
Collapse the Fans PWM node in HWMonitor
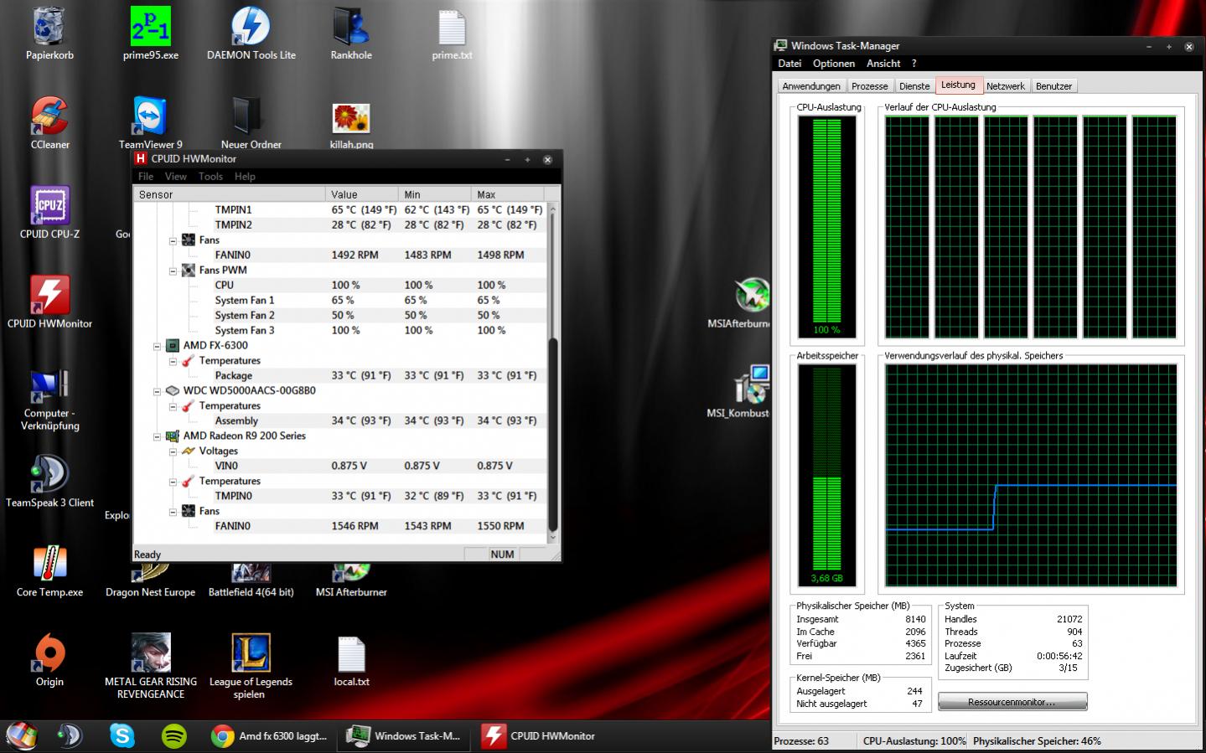pyautogui.click(x=173, y=271)
